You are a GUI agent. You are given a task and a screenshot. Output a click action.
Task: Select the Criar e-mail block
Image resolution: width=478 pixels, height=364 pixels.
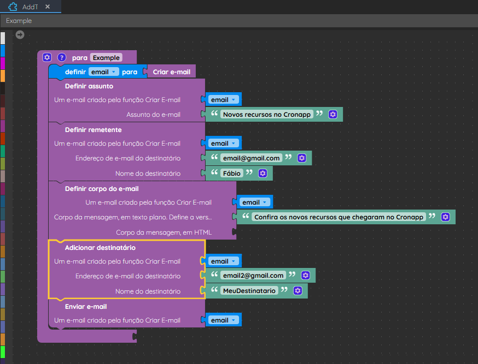tap(171, 72)
